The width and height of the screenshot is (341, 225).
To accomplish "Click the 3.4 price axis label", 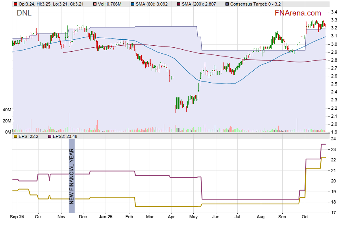I will [334, 12].
